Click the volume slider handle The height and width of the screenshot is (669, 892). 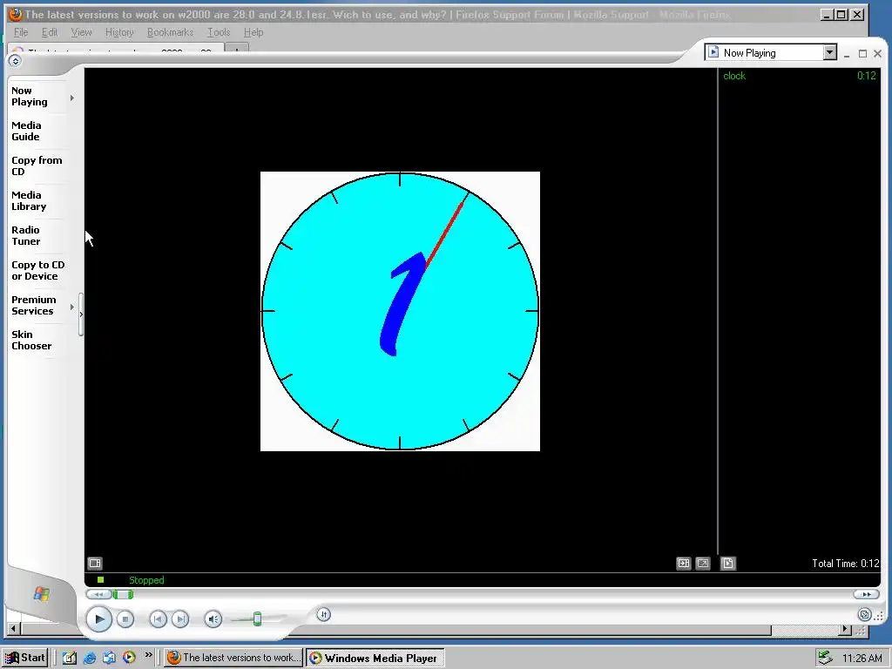(257, 619)
